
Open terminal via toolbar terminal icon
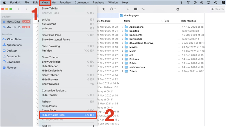tap(136, 9)
